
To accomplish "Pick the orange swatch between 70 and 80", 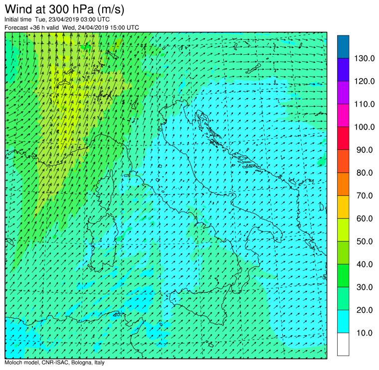I will tap(343, 184).
